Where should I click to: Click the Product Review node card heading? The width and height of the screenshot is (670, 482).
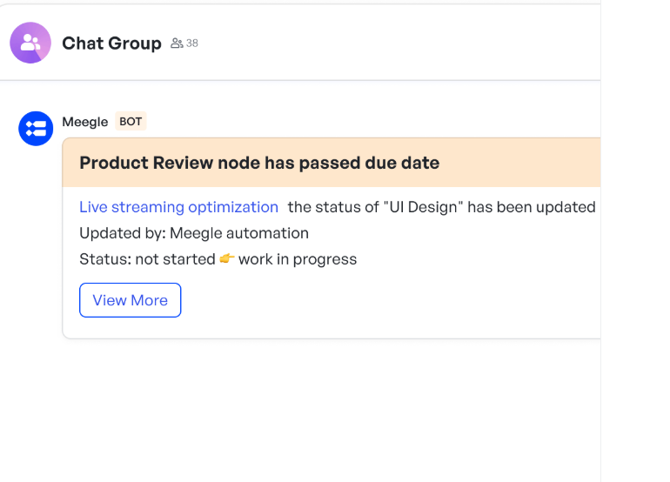click(x=259, y=163)
